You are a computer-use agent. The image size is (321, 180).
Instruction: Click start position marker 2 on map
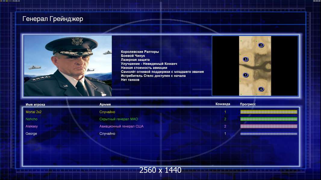261,45
